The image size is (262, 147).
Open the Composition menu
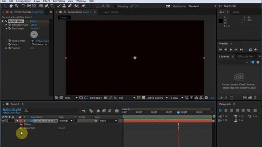(24, 1)
